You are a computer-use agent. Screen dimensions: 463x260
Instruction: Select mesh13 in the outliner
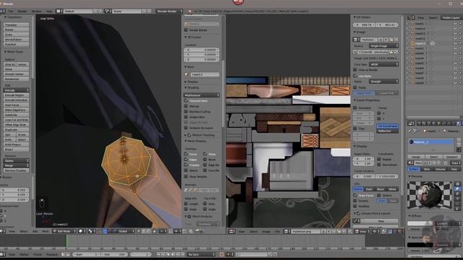[420, 43]
